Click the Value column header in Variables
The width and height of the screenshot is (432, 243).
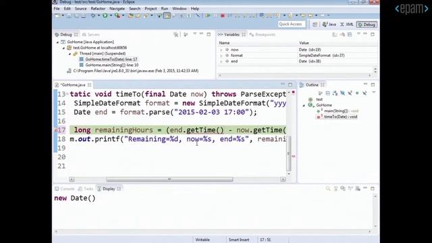tap(304, 43)
